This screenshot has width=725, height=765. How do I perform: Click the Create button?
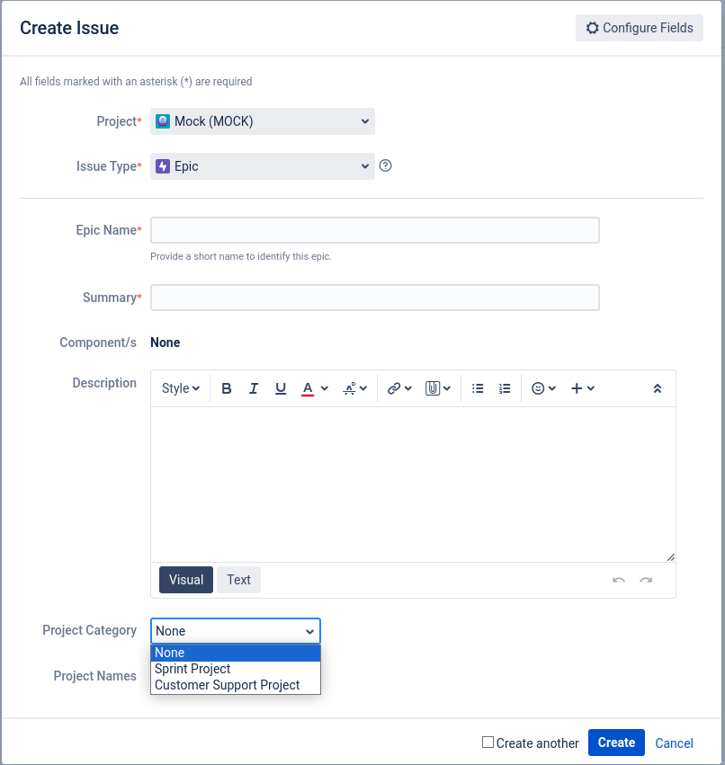coord(616,743)
